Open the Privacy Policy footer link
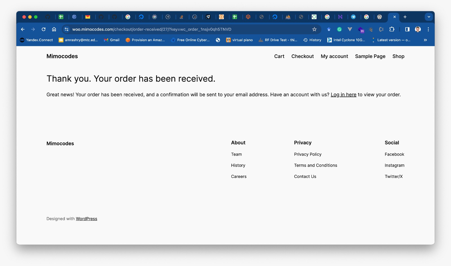Screen dimensions: 451x266 (308, 154)
